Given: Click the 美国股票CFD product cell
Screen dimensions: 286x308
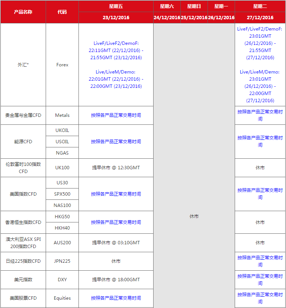Looking at the screenshot, I should (x=23, y=298).
